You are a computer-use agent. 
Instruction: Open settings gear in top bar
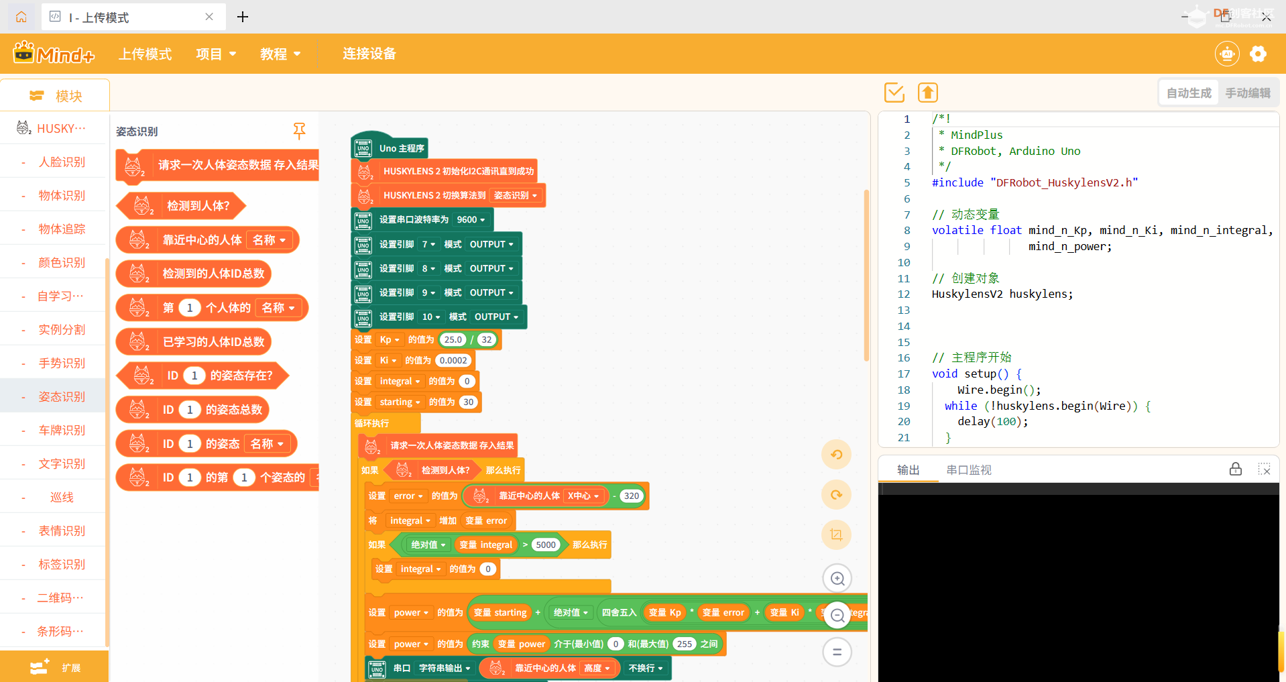tap(1258, 54)
